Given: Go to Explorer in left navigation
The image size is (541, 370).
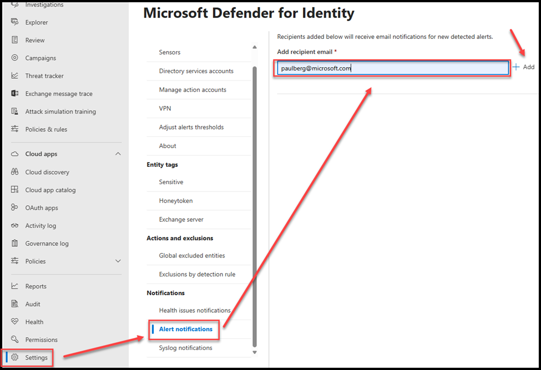Looking at the screenshot, I should (37, 22).
